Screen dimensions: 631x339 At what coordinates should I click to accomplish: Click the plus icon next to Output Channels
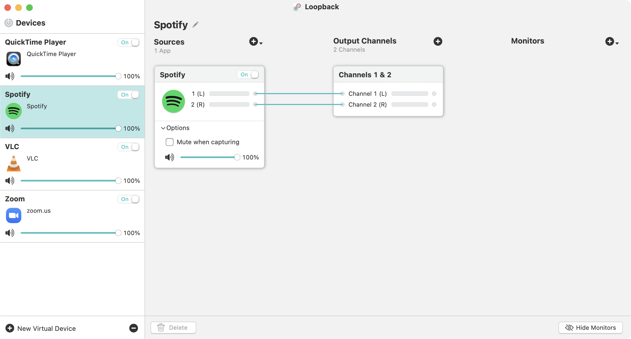pos(438,41)
